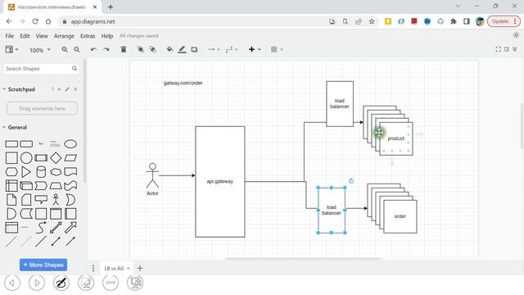Open the fill color bucket tool
524x295 pixels.
coord(169,49)
